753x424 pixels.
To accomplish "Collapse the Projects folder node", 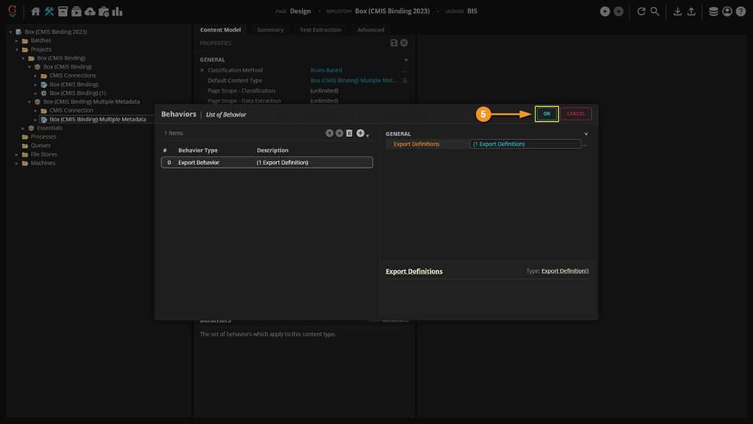I will [x=17, y=50].
